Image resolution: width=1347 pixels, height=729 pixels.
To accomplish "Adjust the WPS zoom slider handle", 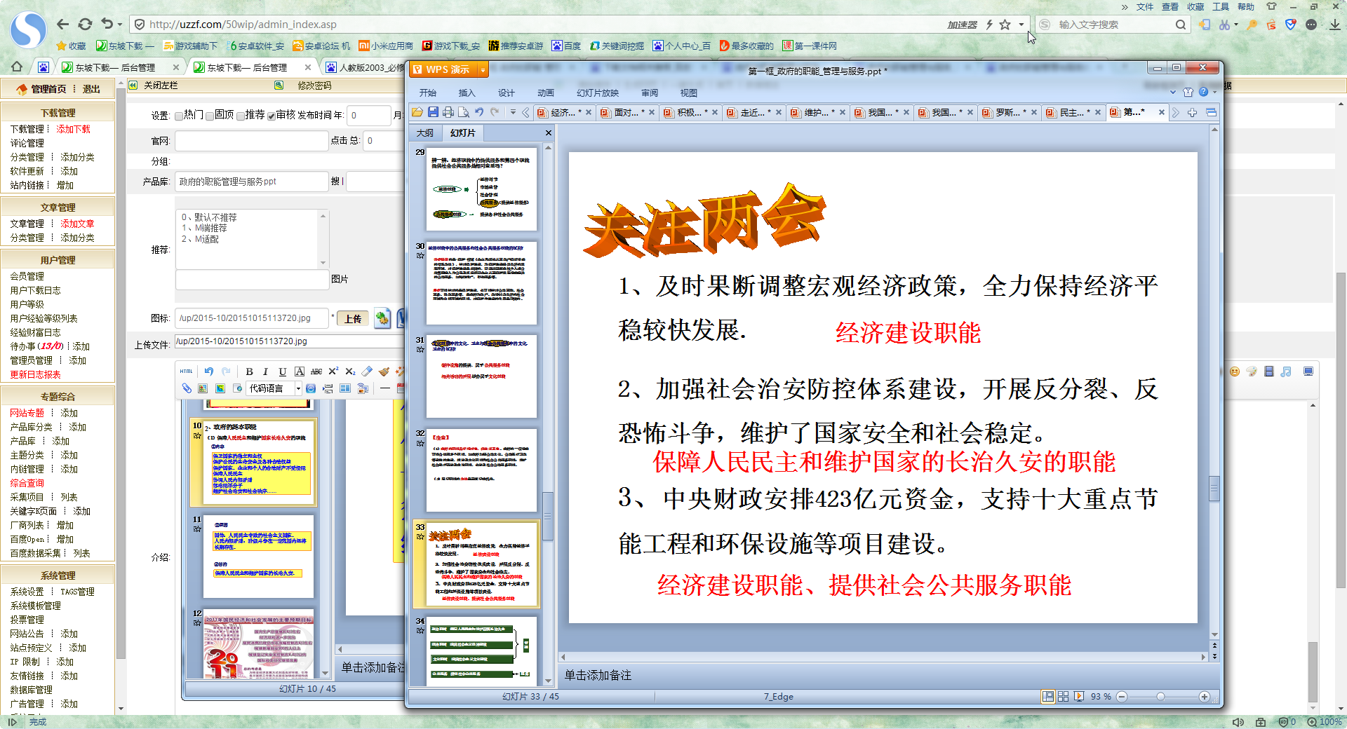I will pos(1160,697).
